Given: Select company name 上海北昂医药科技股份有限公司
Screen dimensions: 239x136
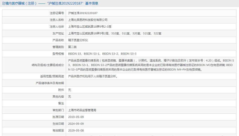Looking at the screenshot, I should (88, 20).
